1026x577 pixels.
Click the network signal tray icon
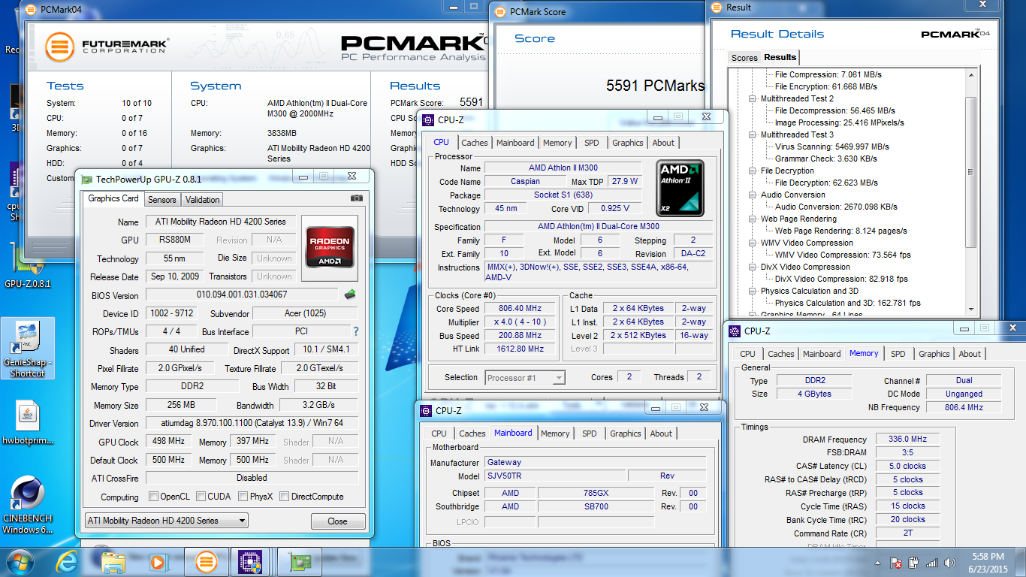(932, 562)
